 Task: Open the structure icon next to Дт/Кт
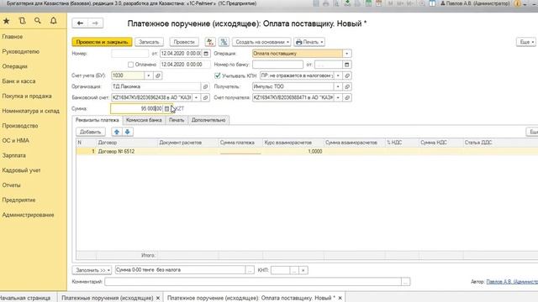click(224, 42)
